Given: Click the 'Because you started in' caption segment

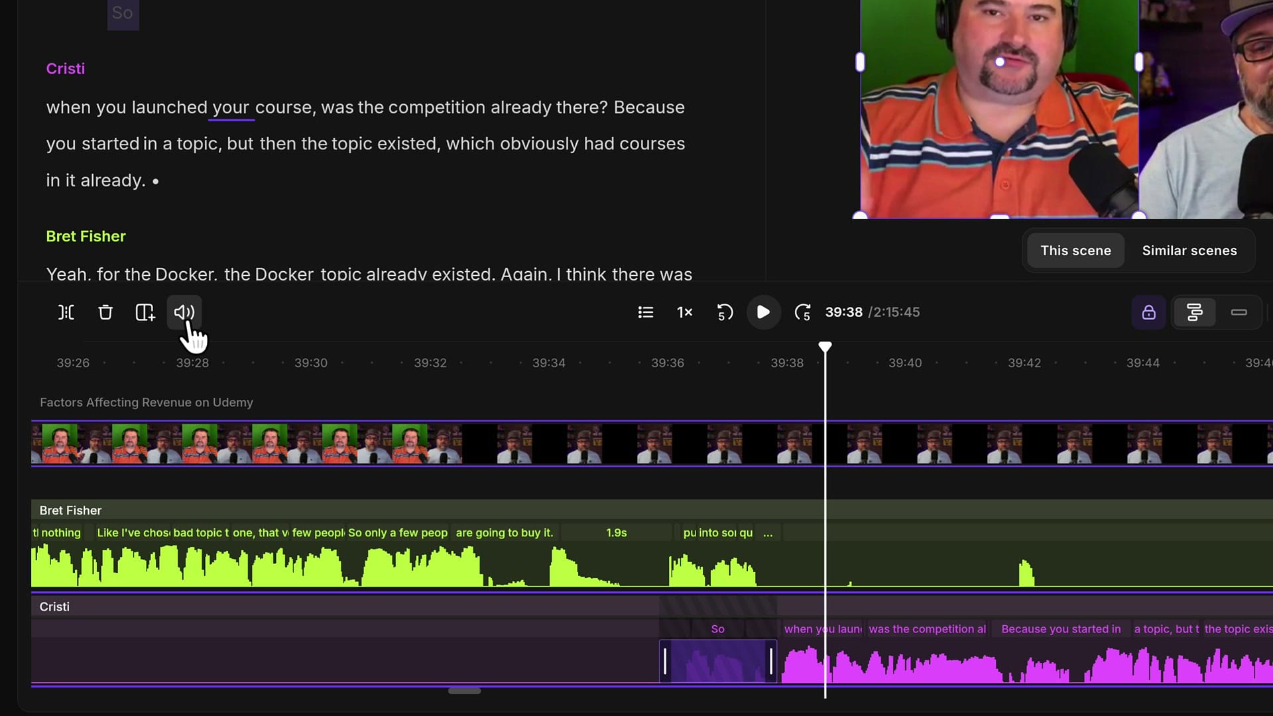Looking at the screenshot, I should pyautogui.click(x=1061, y=629).
